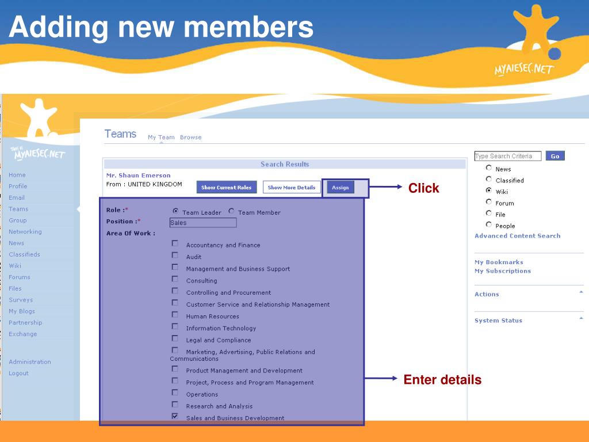
Task: Open Classifieds in the sidebar
Action: pyautogui.click(x=24, y=254)
